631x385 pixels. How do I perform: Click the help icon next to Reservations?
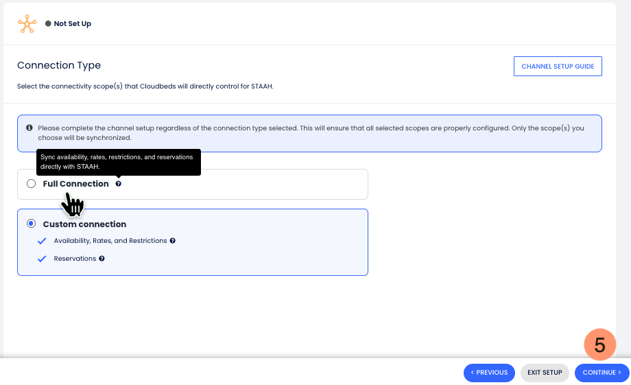click(x=102, y=259)
